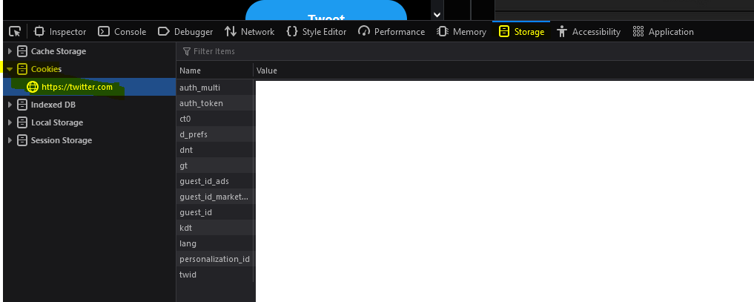
Task: Click the Indexed DB tree label
Action: 53,105
